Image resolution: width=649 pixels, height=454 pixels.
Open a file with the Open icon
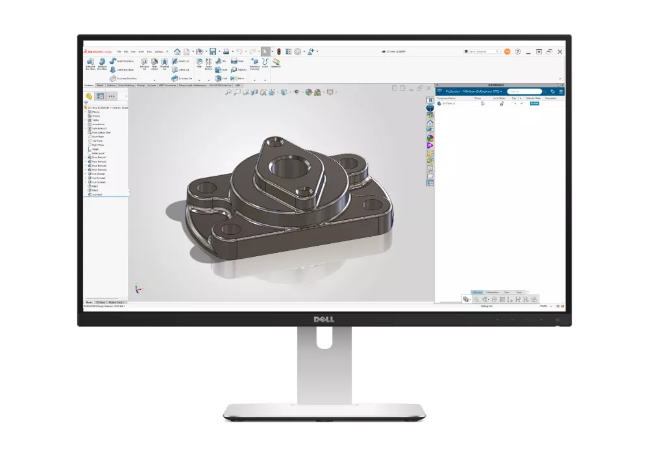point(199,52)
